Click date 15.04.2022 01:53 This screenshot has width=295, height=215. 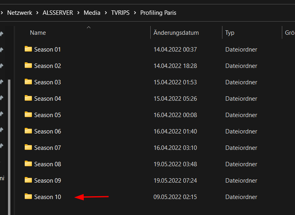click(x=175, y=82)
